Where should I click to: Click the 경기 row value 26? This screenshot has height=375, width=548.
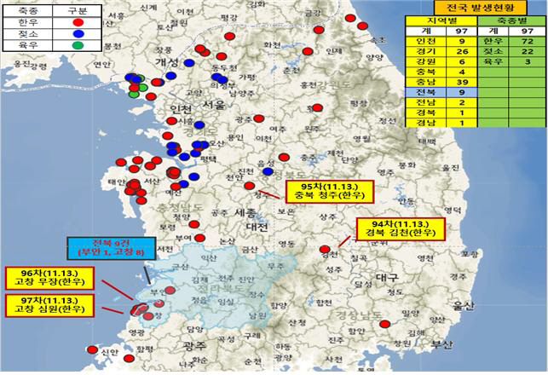[x=461, y=51]
